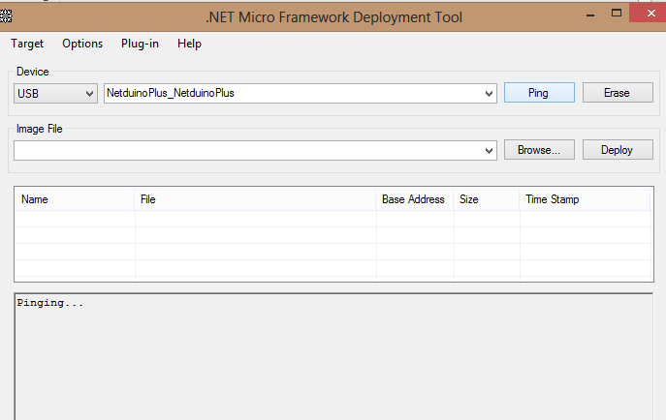The width and height of the screenshot is (666, 420).
Task: Select the Base Address column header
Action: point(414,199)
